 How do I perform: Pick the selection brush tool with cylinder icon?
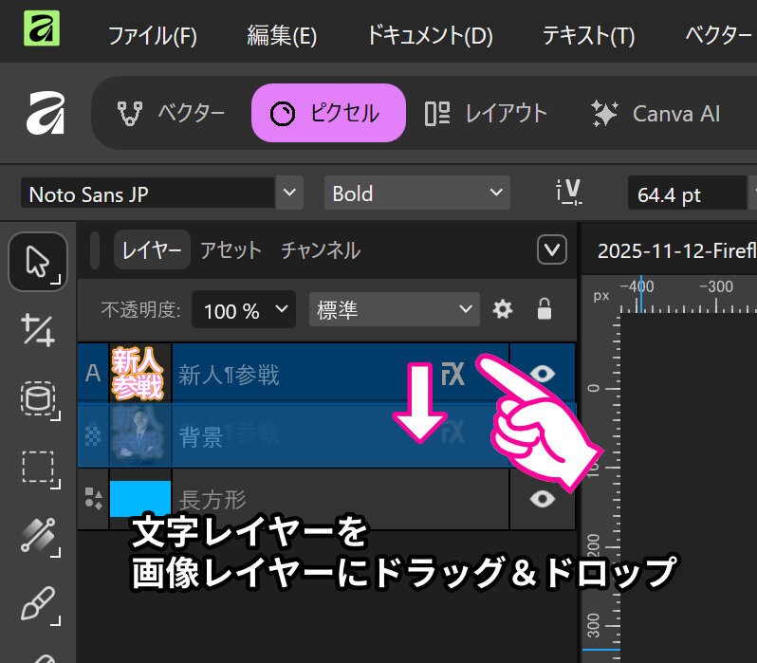click(x=38, y=399)
